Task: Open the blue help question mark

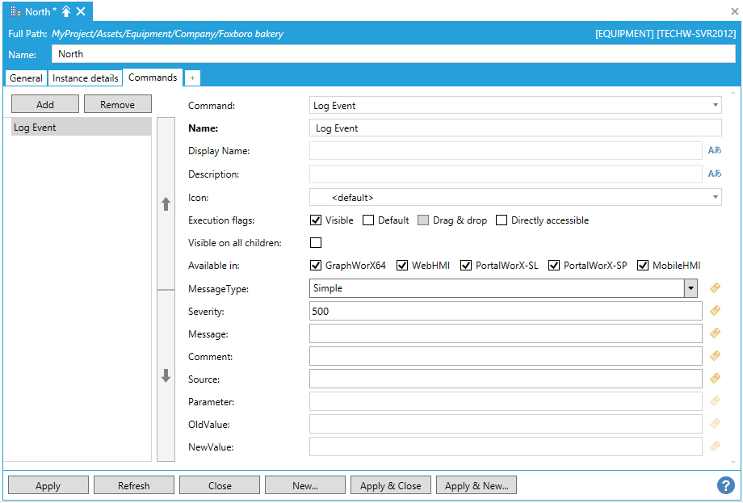Action: (x=725, y=485)
